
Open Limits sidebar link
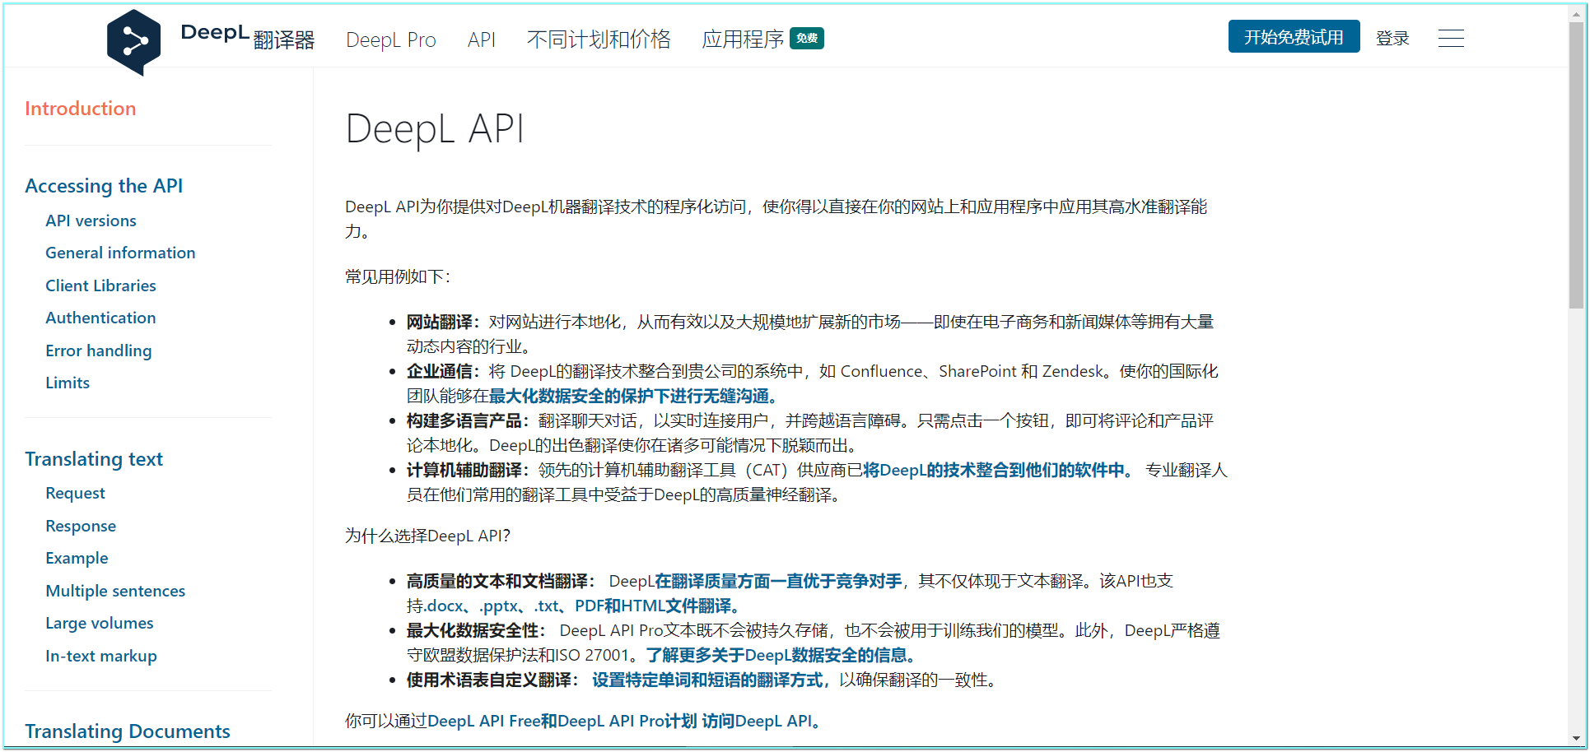[68, 383]
